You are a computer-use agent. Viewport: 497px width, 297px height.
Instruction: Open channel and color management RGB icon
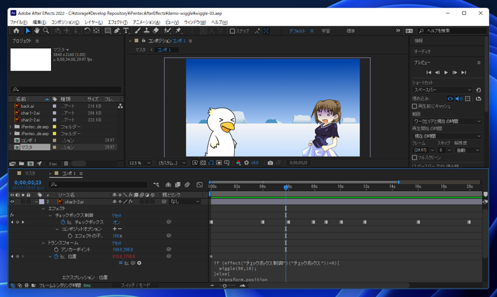[238, 163]
